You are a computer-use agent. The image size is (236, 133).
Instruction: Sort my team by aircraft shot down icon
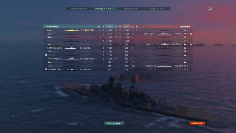[x=99, y=27]
